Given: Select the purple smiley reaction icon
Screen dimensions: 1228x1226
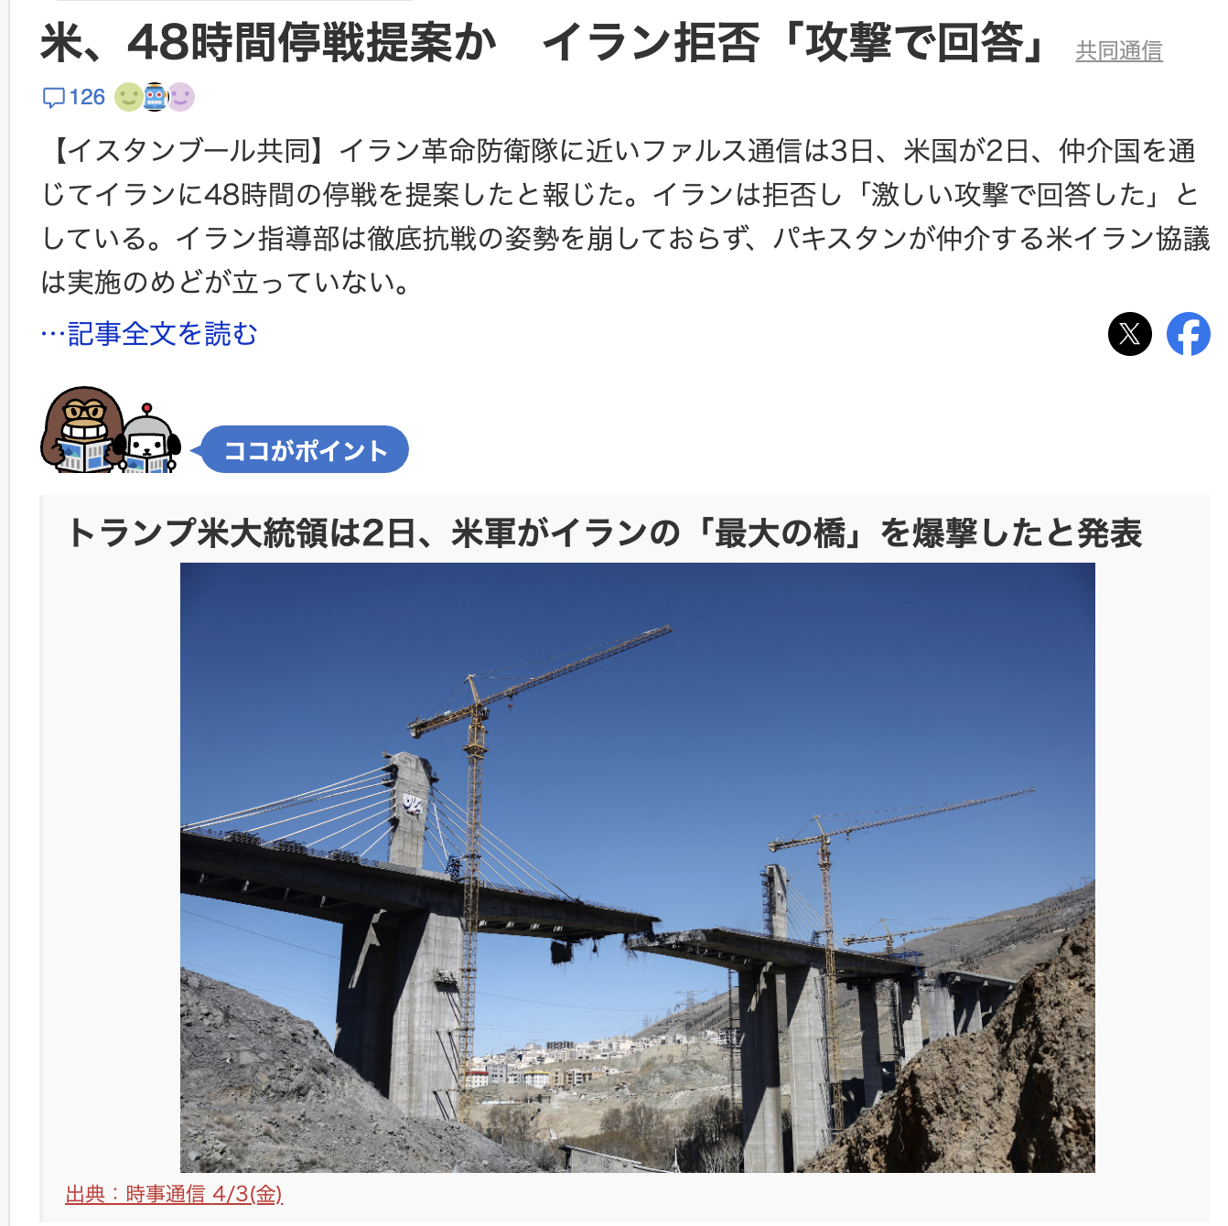Looking at the screenshot, I should (181, 97).
